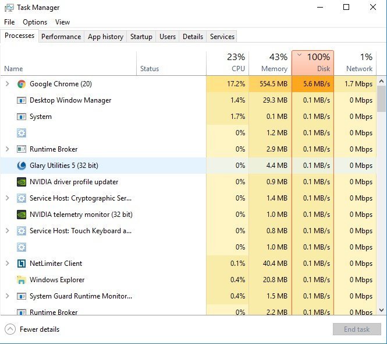Select the NVIDIA telemetry monitor (32 bit) name
This screenshot has width=387, height=344.
point(81,215)
